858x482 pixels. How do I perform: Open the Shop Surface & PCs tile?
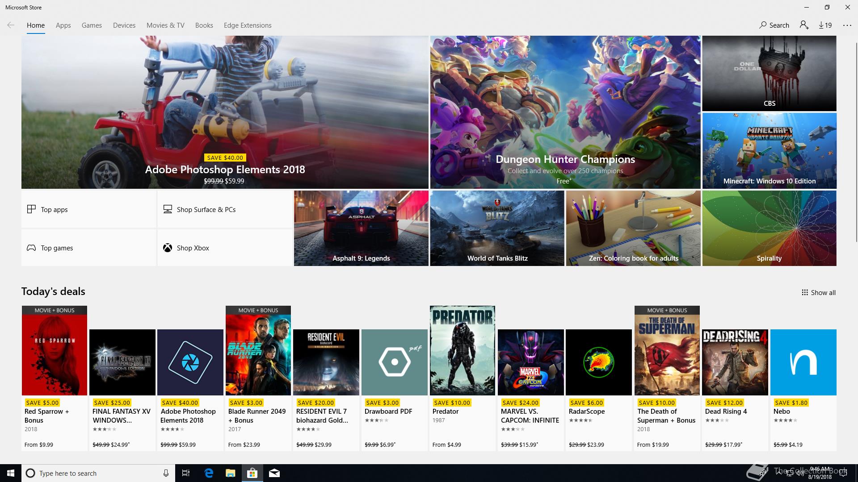pos(225,209)
